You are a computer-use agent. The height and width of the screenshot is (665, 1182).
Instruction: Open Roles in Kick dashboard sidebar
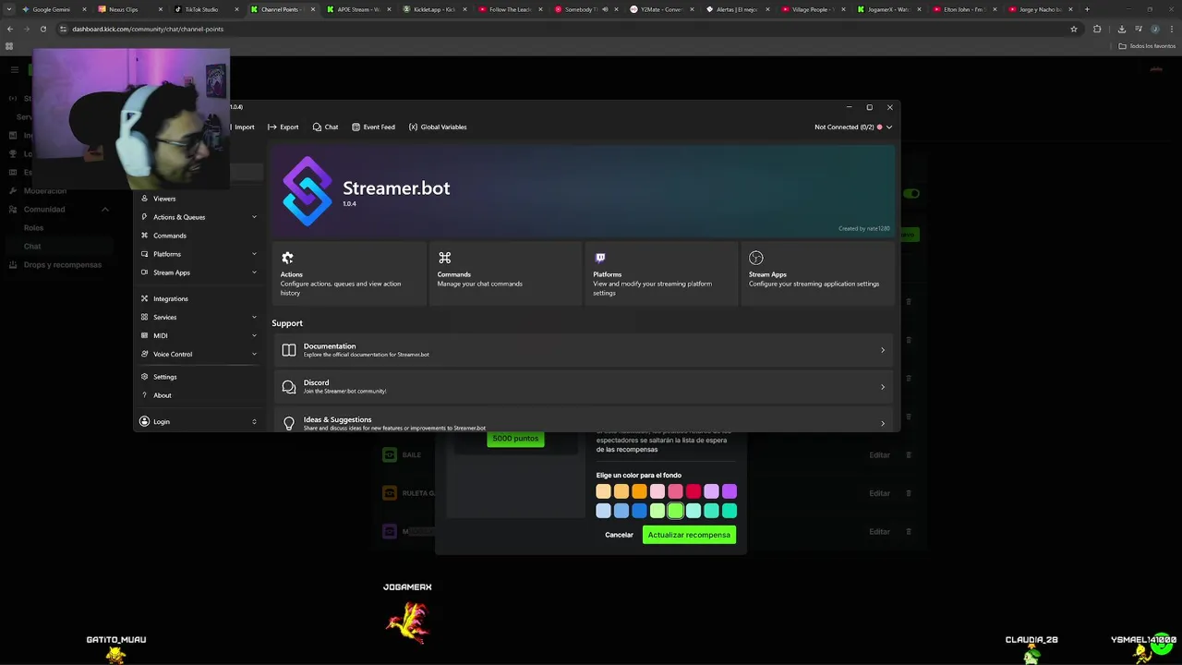pos(33,228)
